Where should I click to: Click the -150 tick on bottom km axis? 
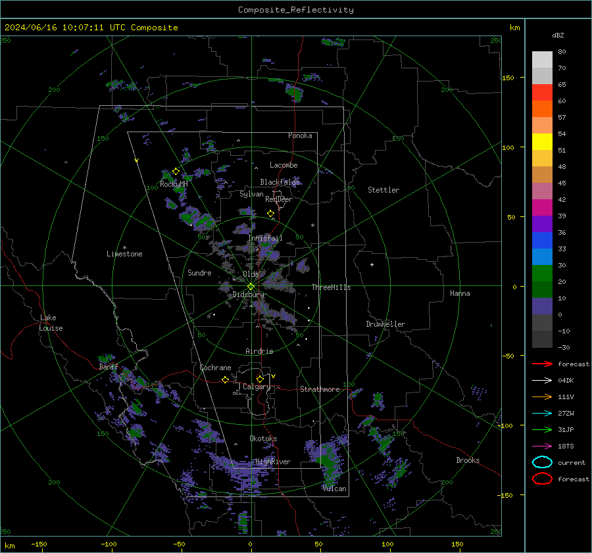[39, 544]
